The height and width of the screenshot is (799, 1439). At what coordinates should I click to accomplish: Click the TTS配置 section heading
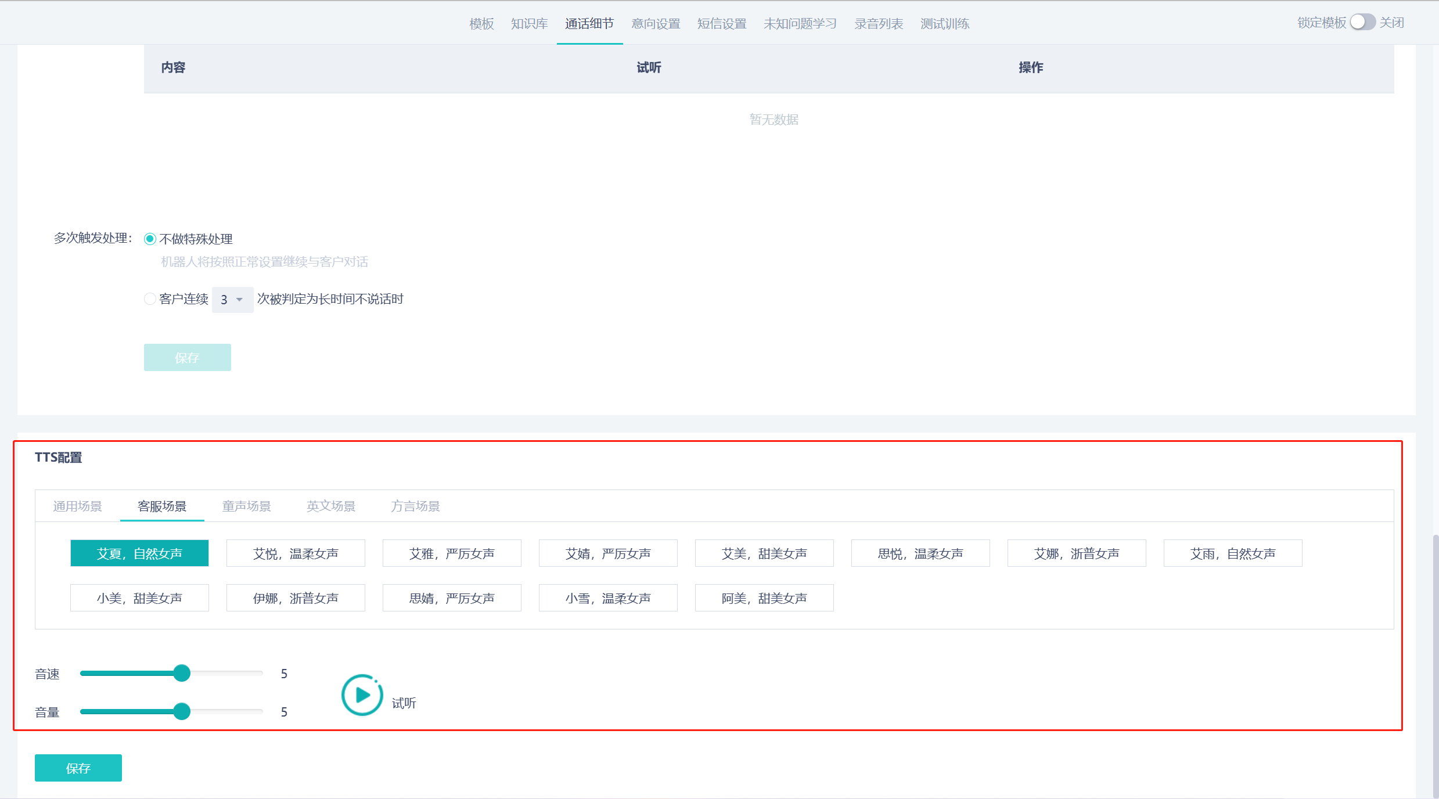click(x=58, y=458)
